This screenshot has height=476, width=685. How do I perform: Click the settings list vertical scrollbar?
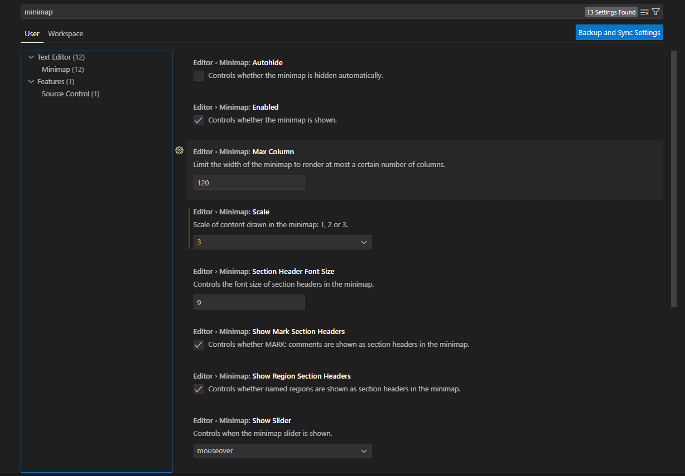tap(674, 178)
